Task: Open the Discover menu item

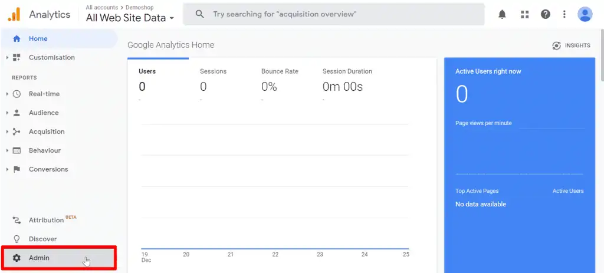Action: pos(58,239)
